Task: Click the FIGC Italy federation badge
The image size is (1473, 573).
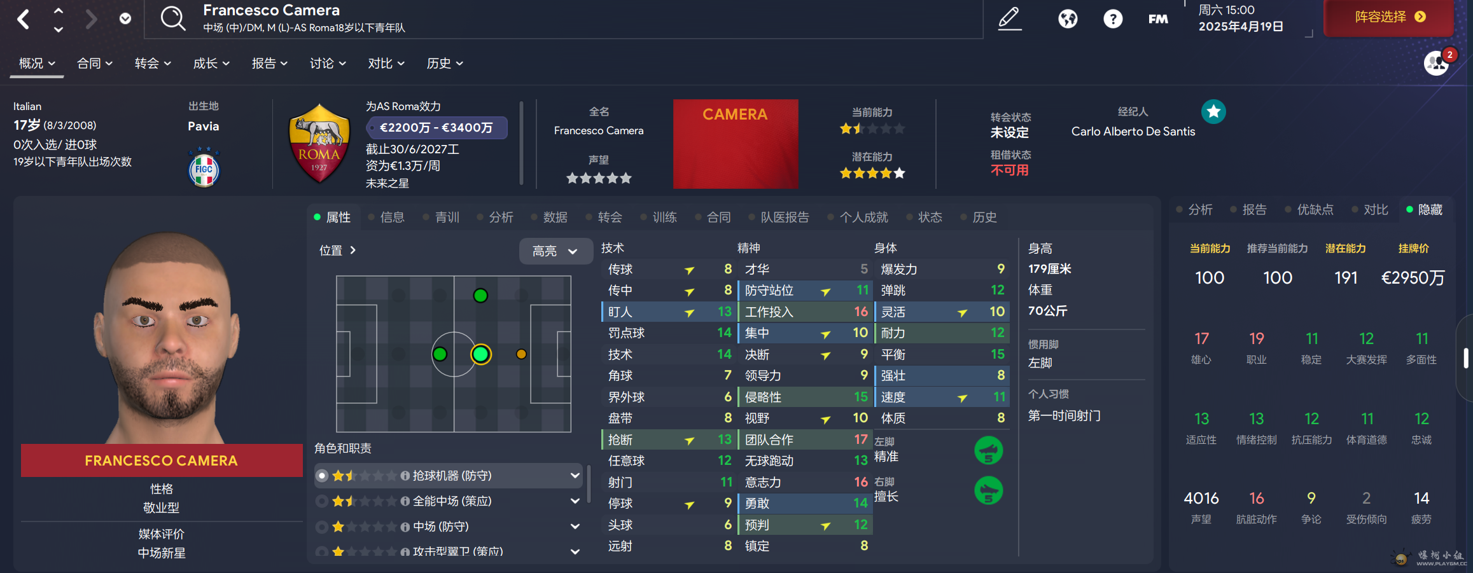Action: coord(204,168)
